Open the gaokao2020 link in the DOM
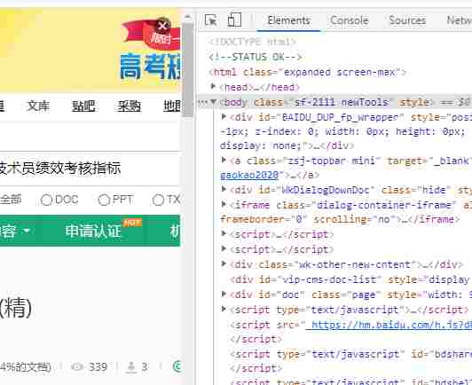The height and width of the screenshot is (385, 472). pyautogui.click(x=249, y=175)
